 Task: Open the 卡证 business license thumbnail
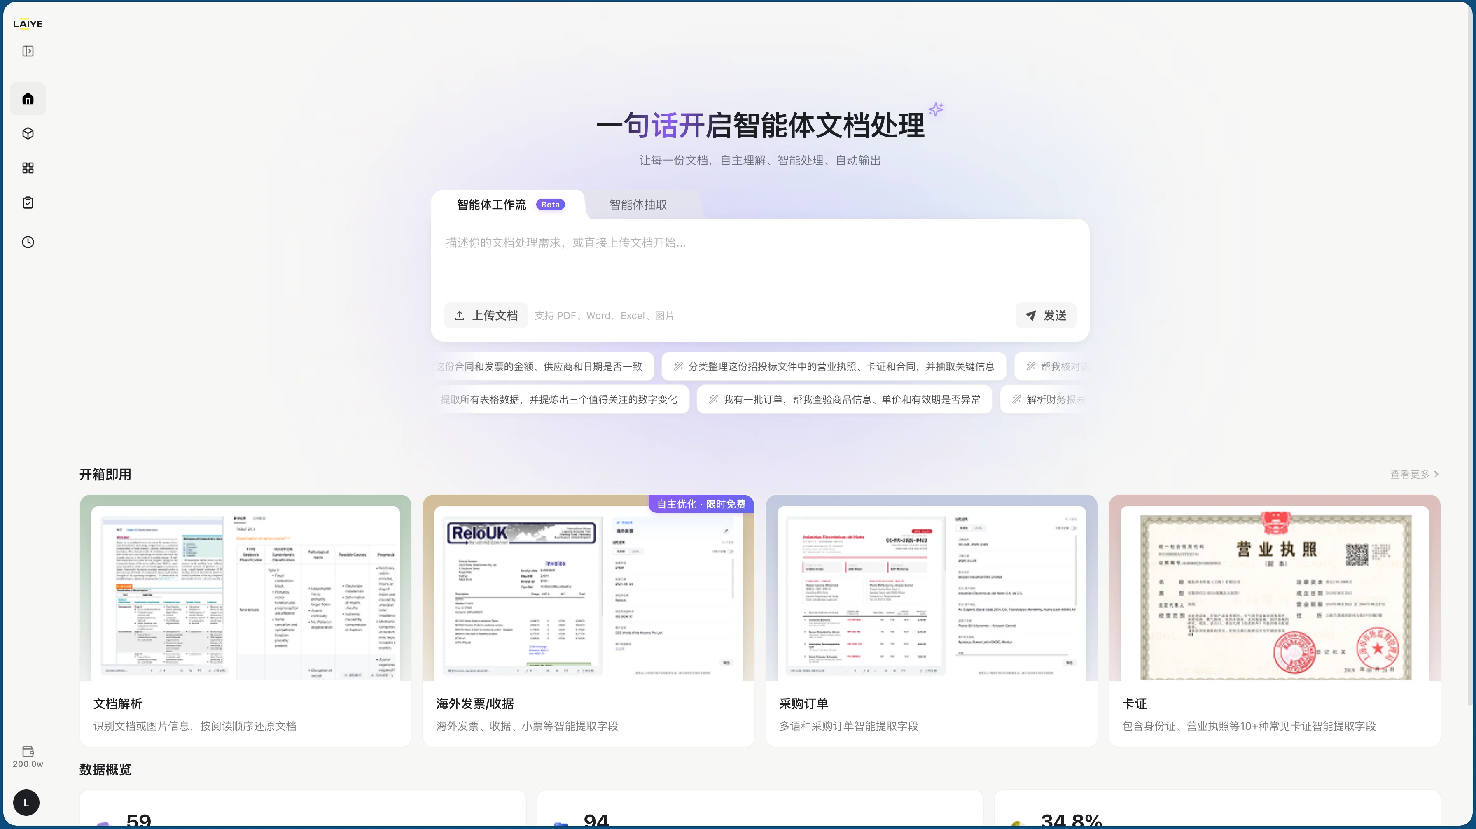pos(1275,588)
